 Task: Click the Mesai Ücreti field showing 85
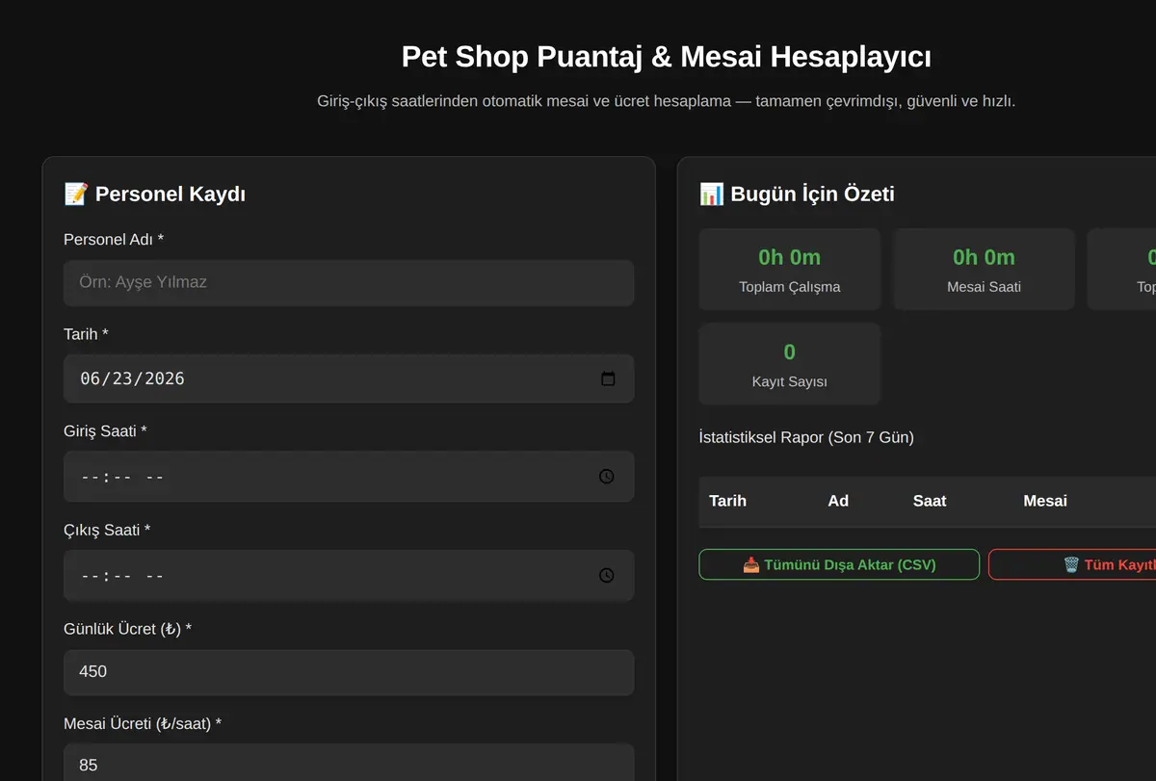[x=349, y=765]
